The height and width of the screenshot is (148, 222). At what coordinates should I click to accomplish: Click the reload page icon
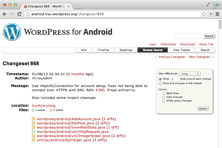(19, 14)
